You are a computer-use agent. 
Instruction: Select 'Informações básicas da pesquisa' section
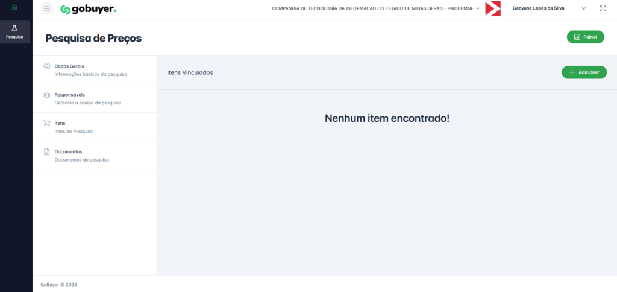coord(90,74)
